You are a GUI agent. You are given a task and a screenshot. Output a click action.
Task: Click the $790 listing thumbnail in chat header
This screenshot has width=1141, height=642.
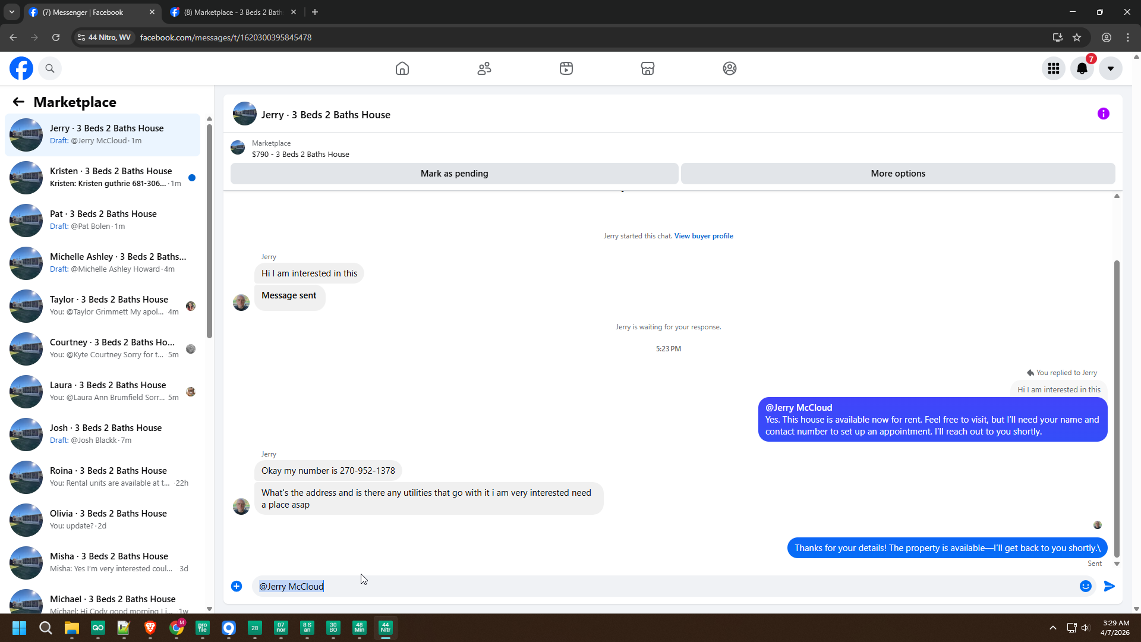238,148
